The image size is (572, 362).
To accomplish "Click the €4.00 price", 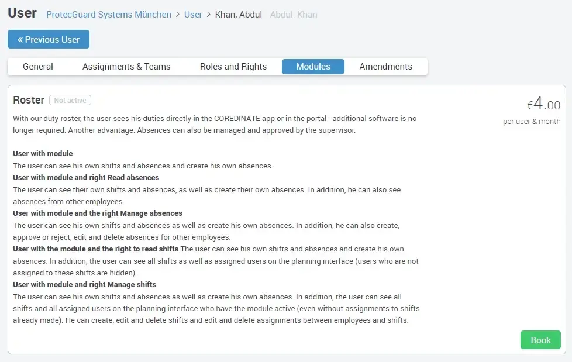I will (x=543, y=105).
